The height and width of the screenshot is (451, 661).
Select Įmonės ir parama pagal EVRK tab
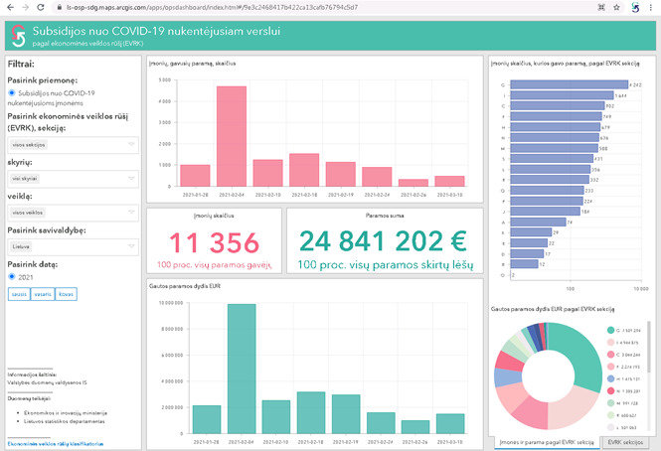(547, 442)
